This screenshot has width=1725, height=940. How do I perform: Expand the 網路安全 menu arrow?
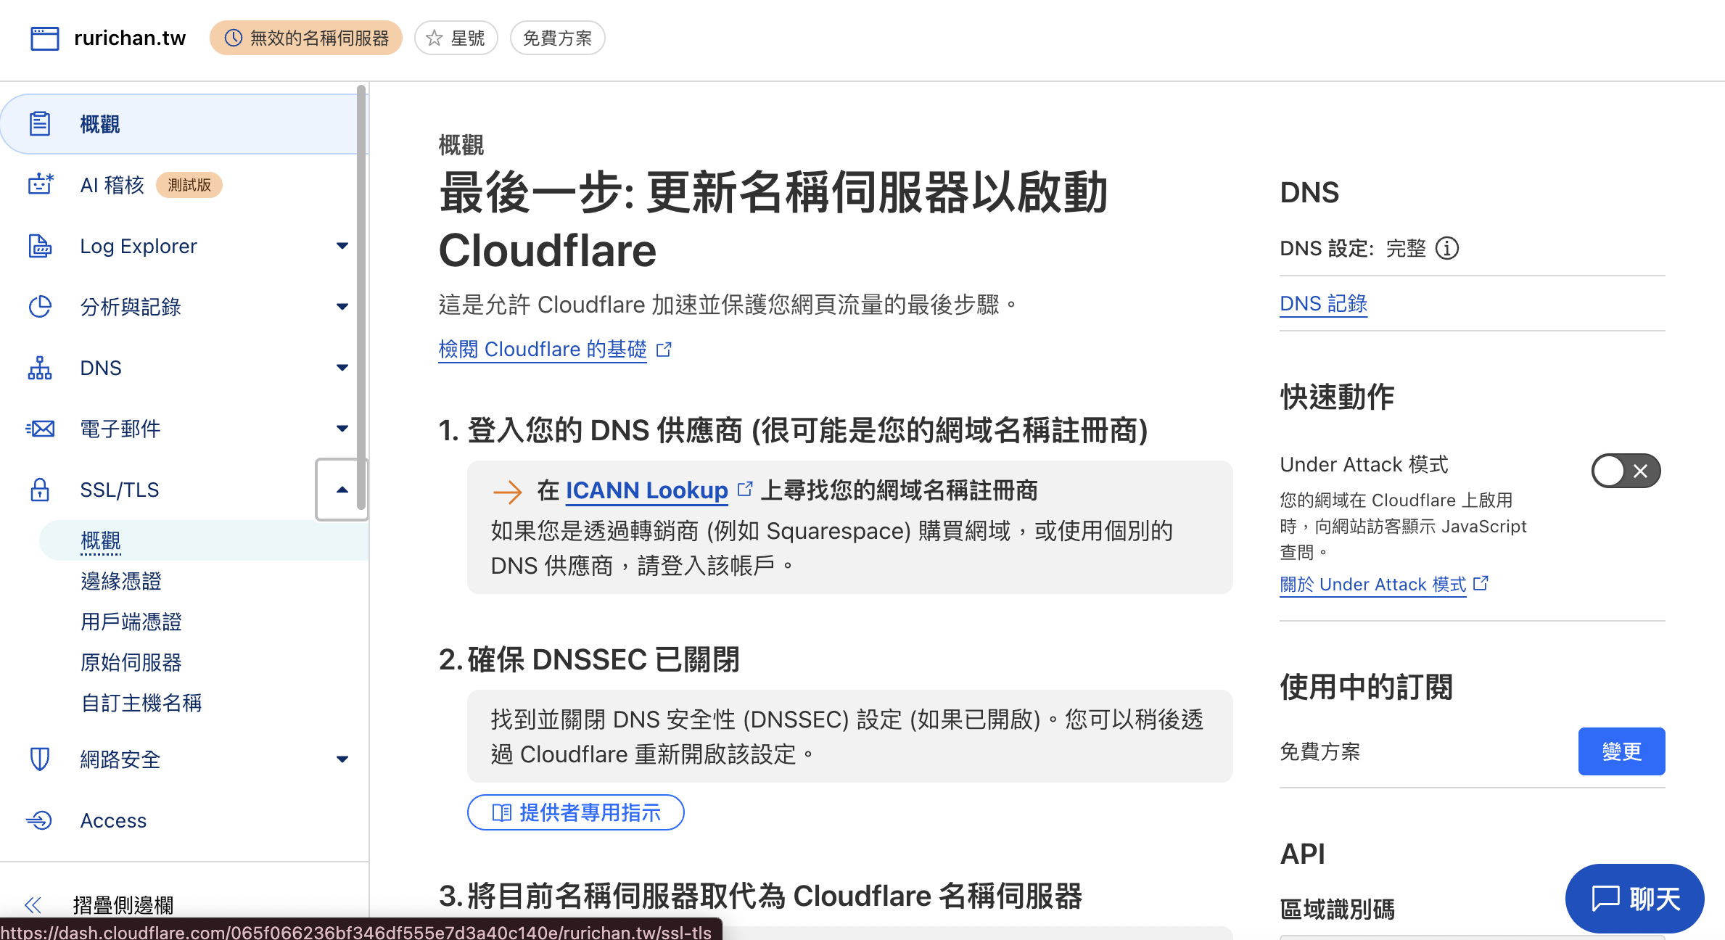tap(342, 759)
